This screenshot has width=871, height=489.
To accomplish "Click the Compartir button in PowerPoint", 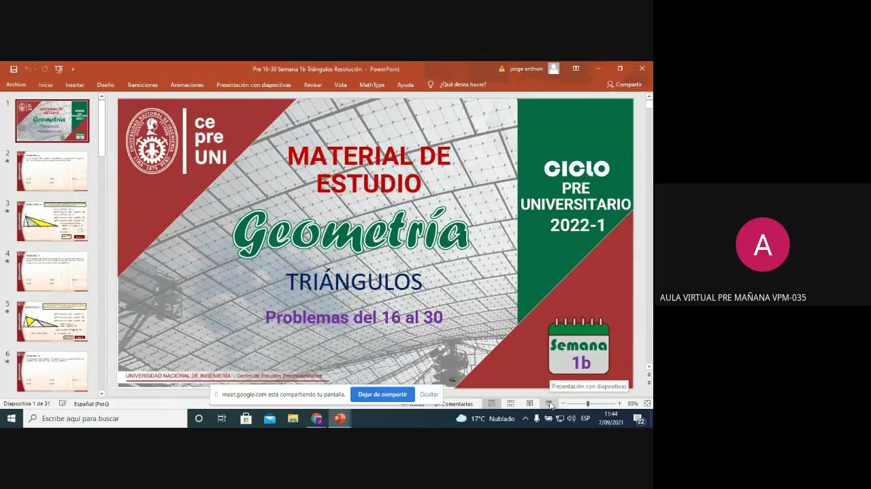I will (x=624, y=85).
